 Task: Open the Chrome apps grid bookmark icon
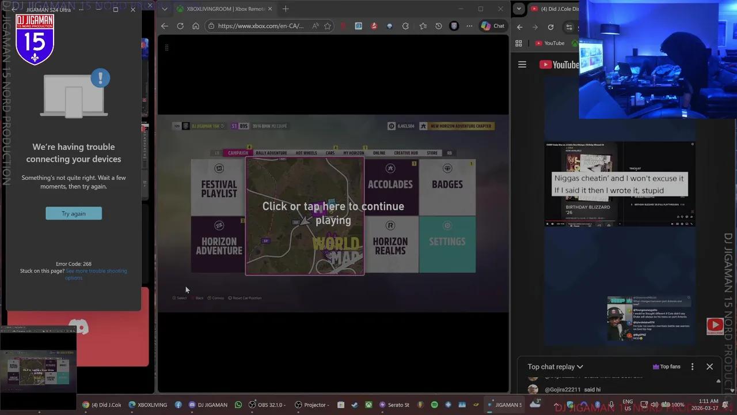click(x=518, y=43)
